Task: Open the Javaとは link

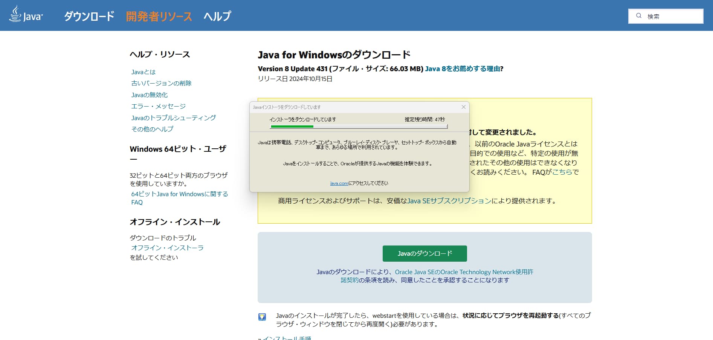Action: (x=143, y=72)
